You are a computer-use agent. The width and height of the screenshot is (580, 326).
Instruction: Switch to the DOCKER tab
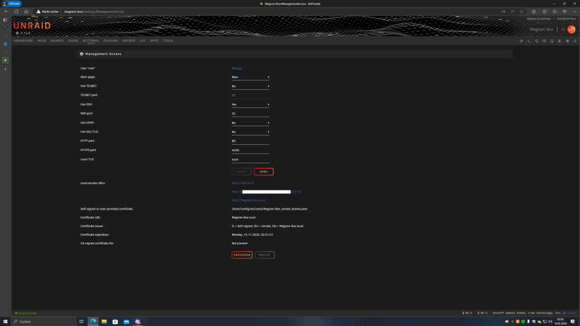pos(129,41)
